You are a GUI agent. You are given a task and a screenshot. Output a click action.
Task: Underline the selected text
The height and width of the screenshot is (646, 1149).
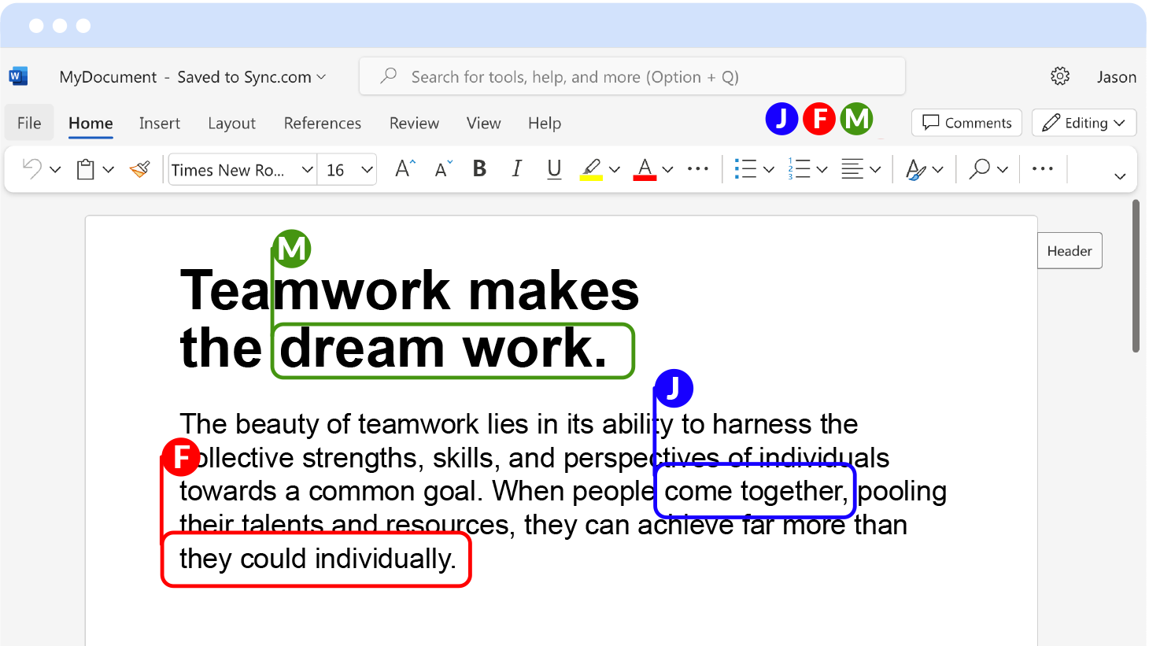click(553, 168)
